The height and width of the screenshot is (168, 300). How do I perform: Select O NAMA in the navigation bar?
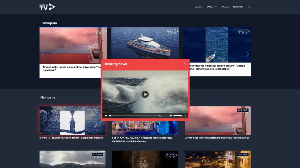click(225, 7)
